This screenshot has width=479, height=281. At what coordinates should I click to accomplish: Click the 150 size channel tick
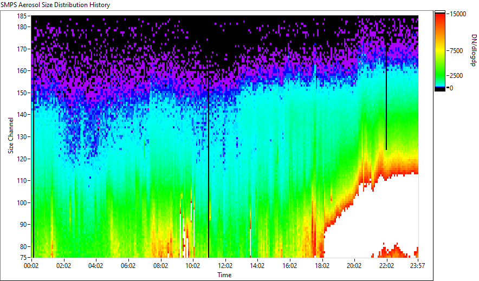point(22,93)
